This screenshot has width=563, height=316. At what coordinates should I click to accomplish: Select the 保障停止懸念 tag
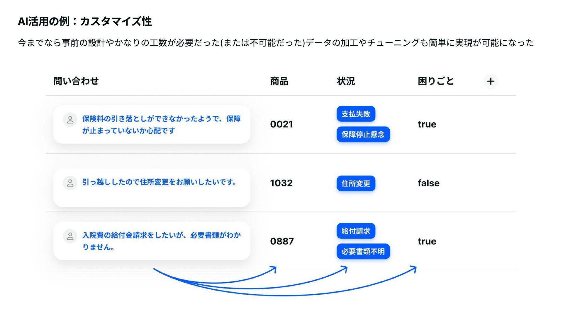click(x=363, y=134)
